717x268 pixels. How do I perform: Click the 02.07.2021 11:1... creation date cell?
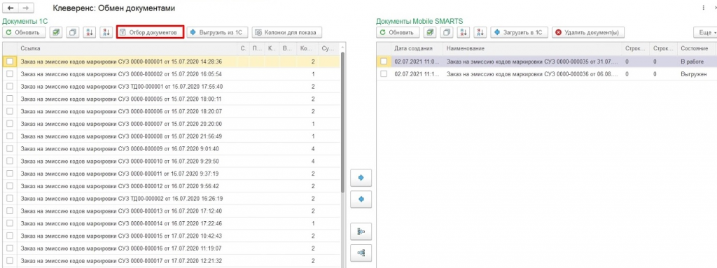(x=417, y=74)
